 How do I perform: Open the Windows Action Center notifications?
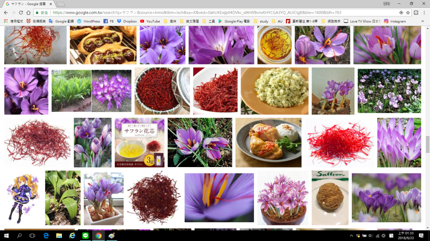[421, 236]
